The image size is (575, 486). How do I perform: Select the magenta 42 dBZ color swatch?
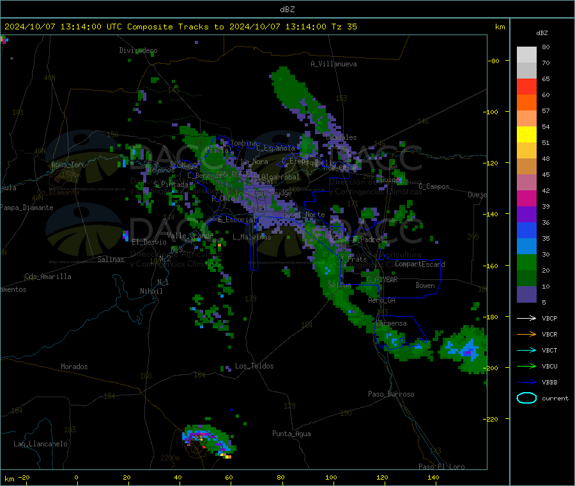point(526,198)
